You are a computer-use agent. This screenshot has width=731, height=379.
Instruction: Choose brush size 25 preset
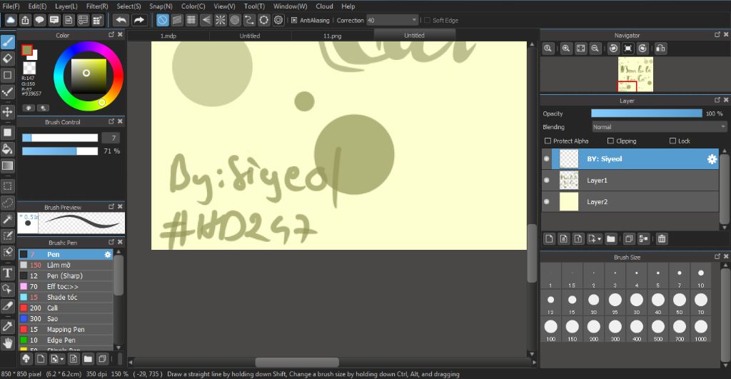[x=615, y=303]
